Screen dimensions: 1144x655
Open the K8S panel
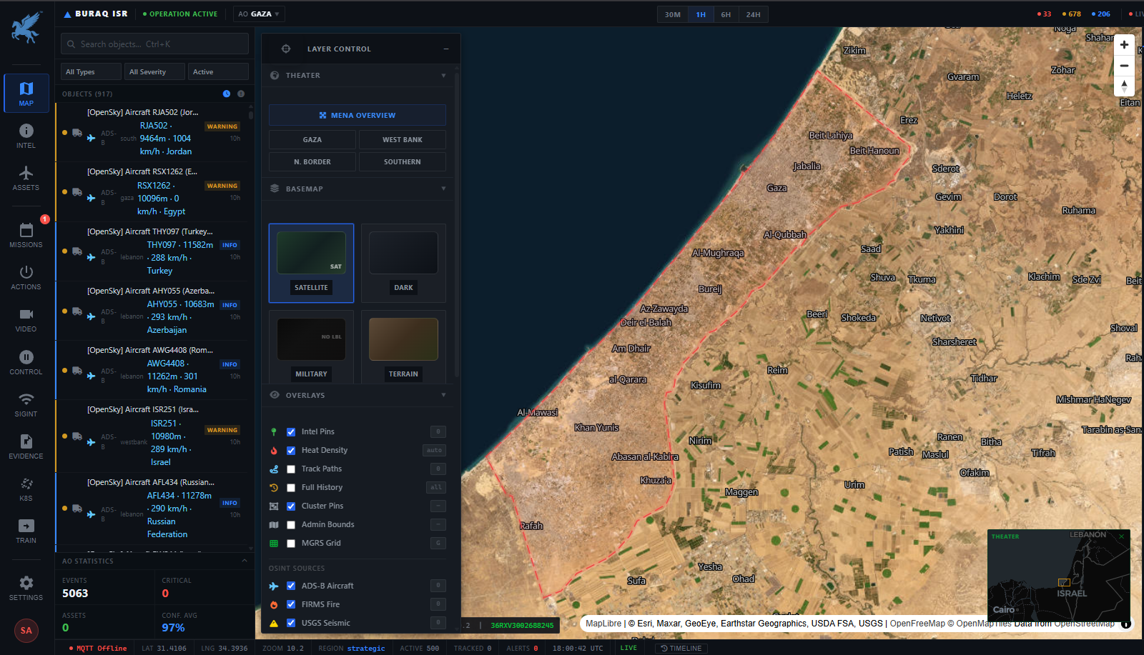pyautogui.click(x=26, y=489)
